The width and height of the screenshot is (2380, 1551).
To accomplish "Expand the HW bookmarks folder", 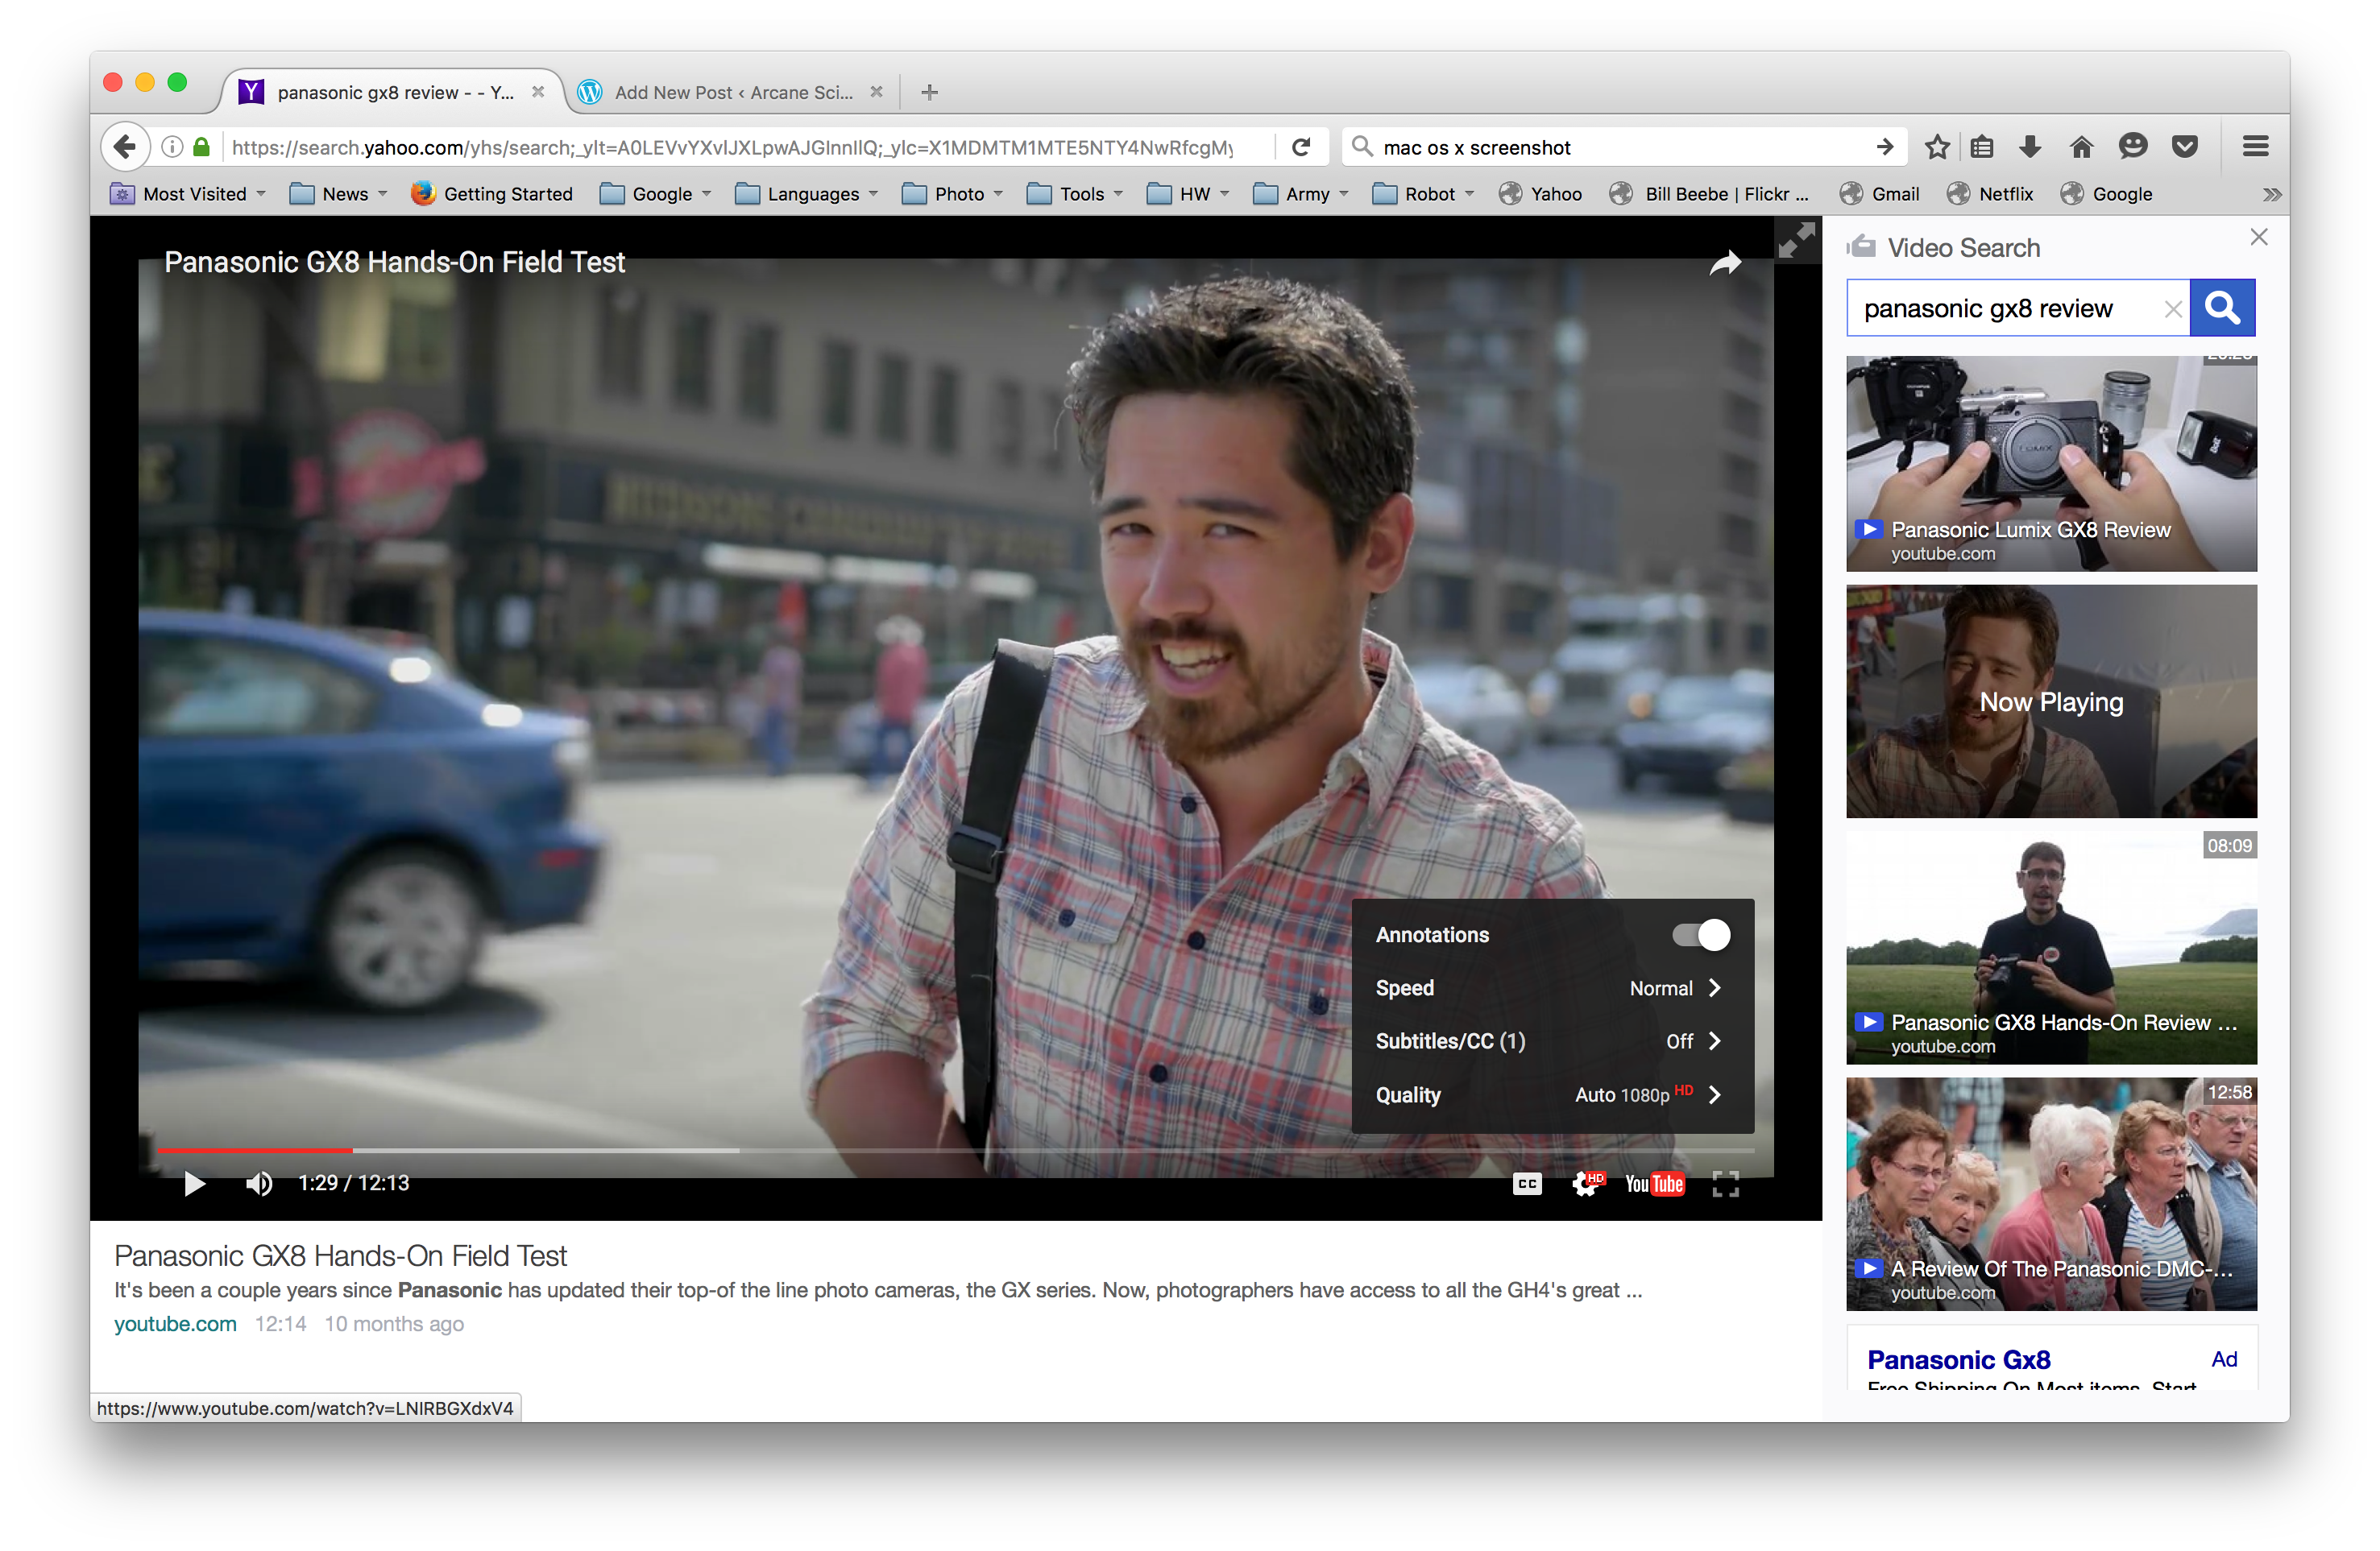I will [x=1188, y=194].
